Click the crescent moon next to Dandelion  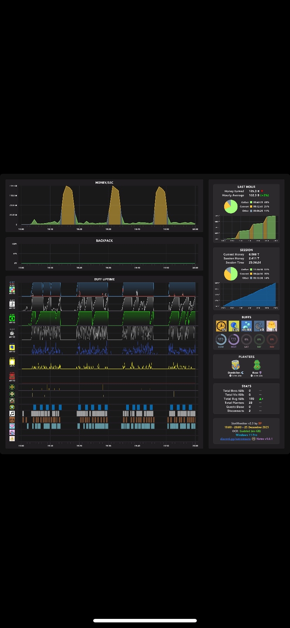tap(242, 373)
